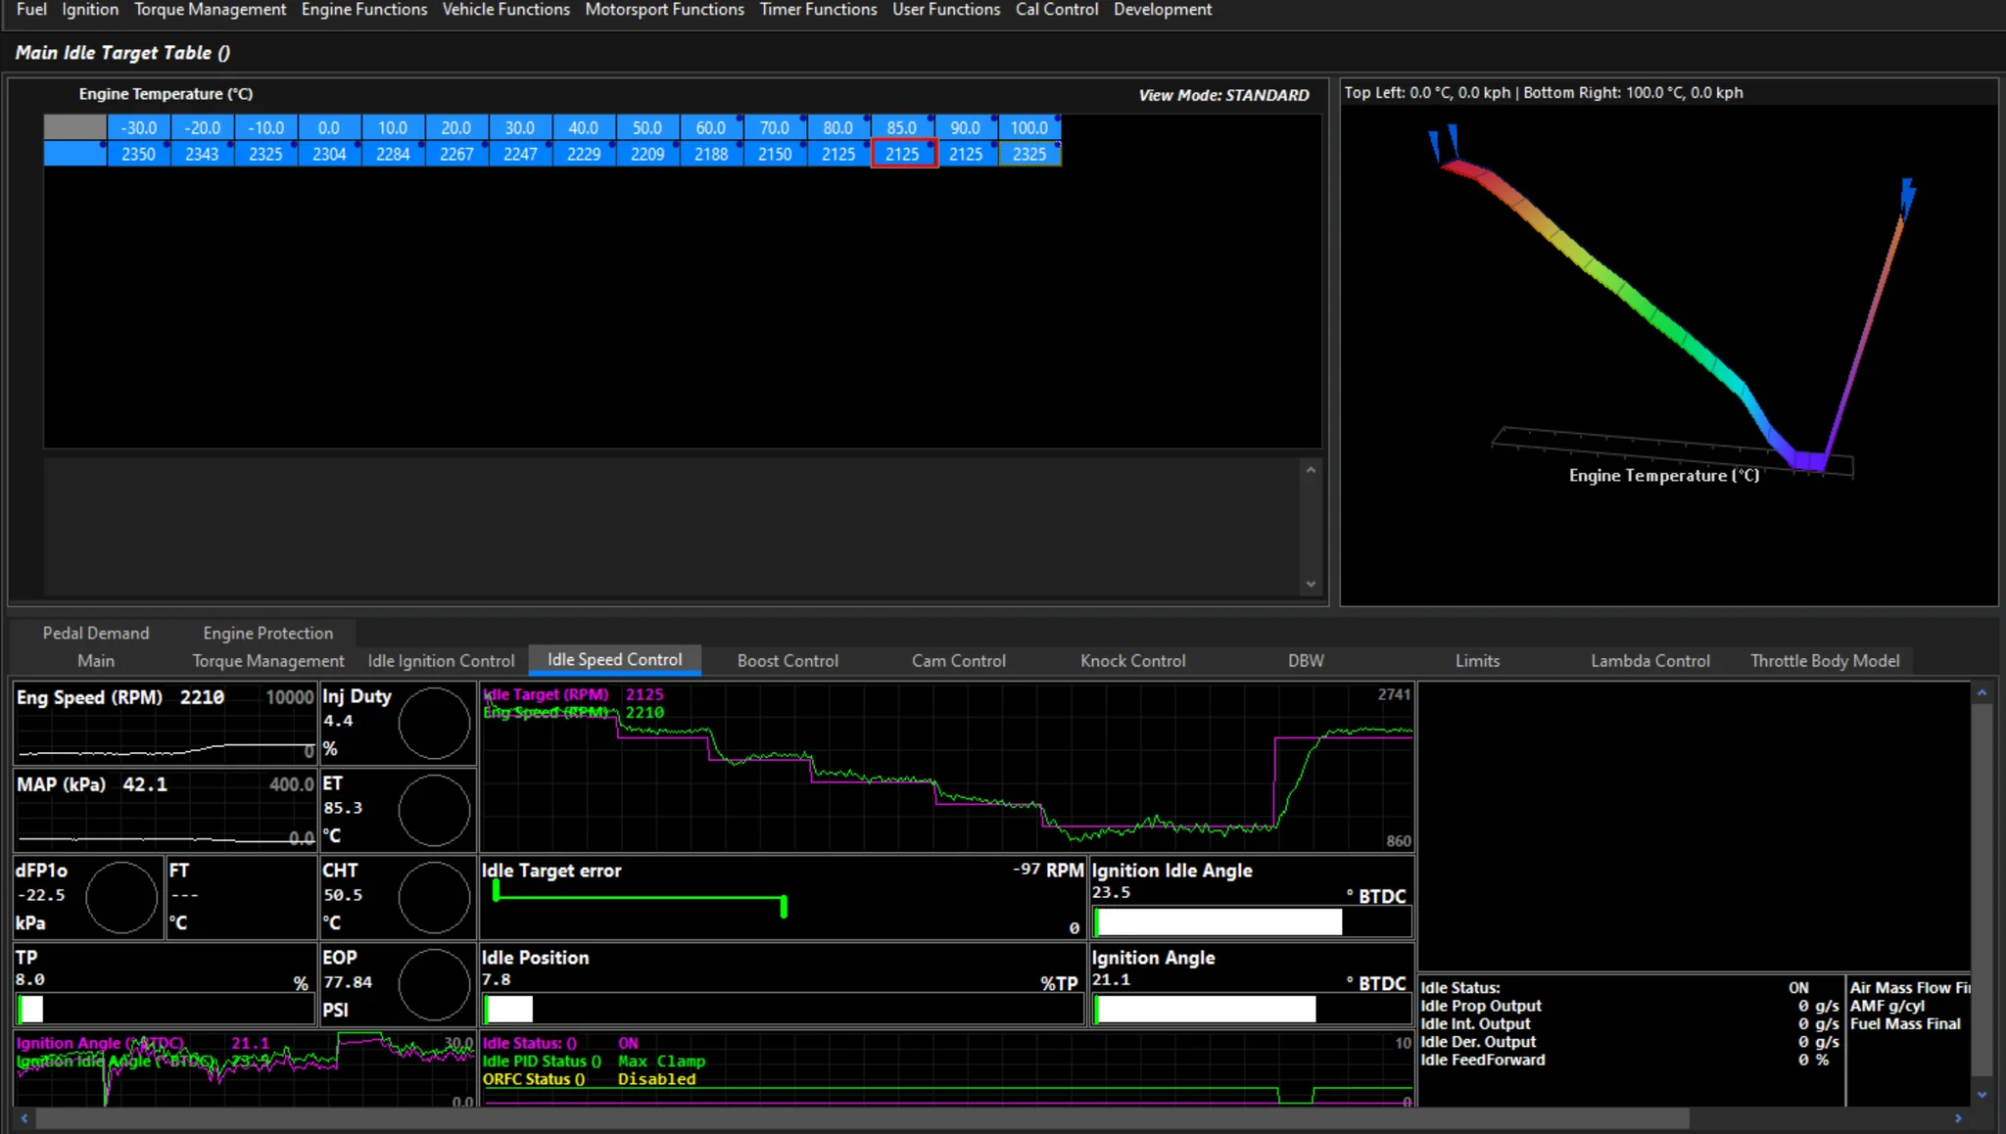Open the Motorsport Functions menu
The image size is (2006, 1134).
(x=664, y=10)
